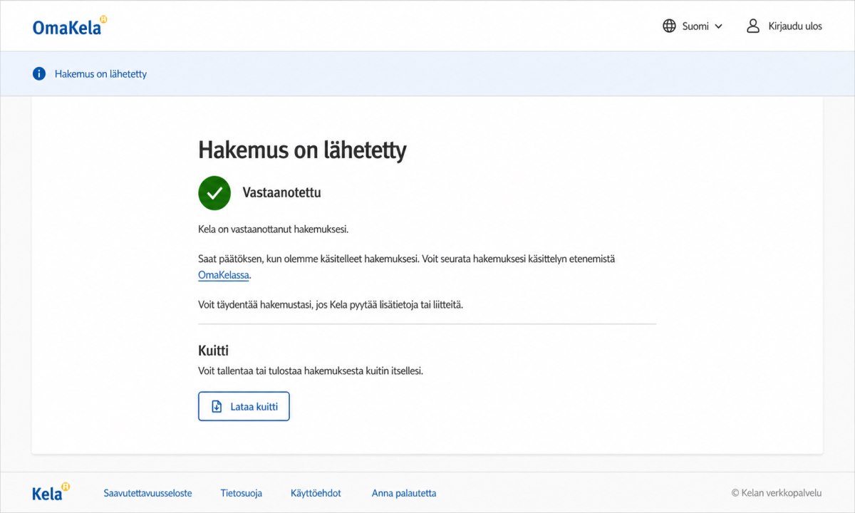Click the green checkmark status icon

pos(214,193)
